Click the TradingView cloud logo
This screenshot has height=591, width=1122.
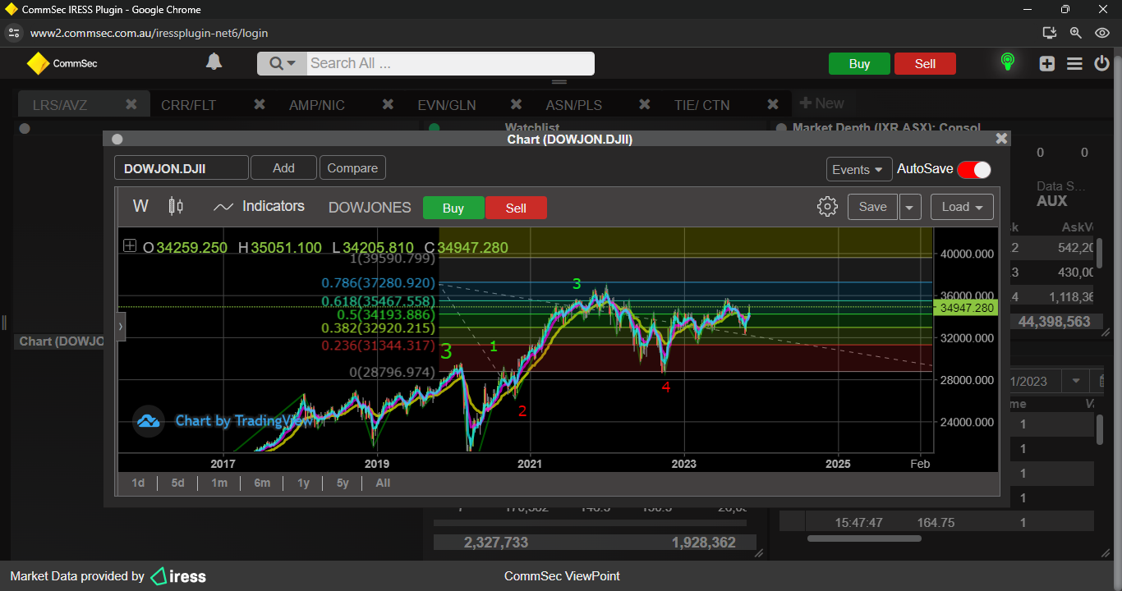pyautogui.click(x=148, y=421)
